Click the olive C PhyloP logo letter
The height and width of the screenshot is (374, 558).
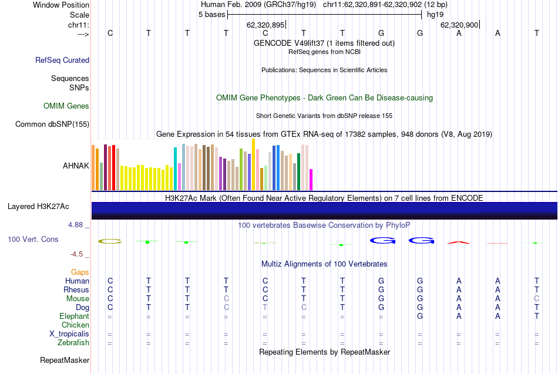[x=110, y=241]
